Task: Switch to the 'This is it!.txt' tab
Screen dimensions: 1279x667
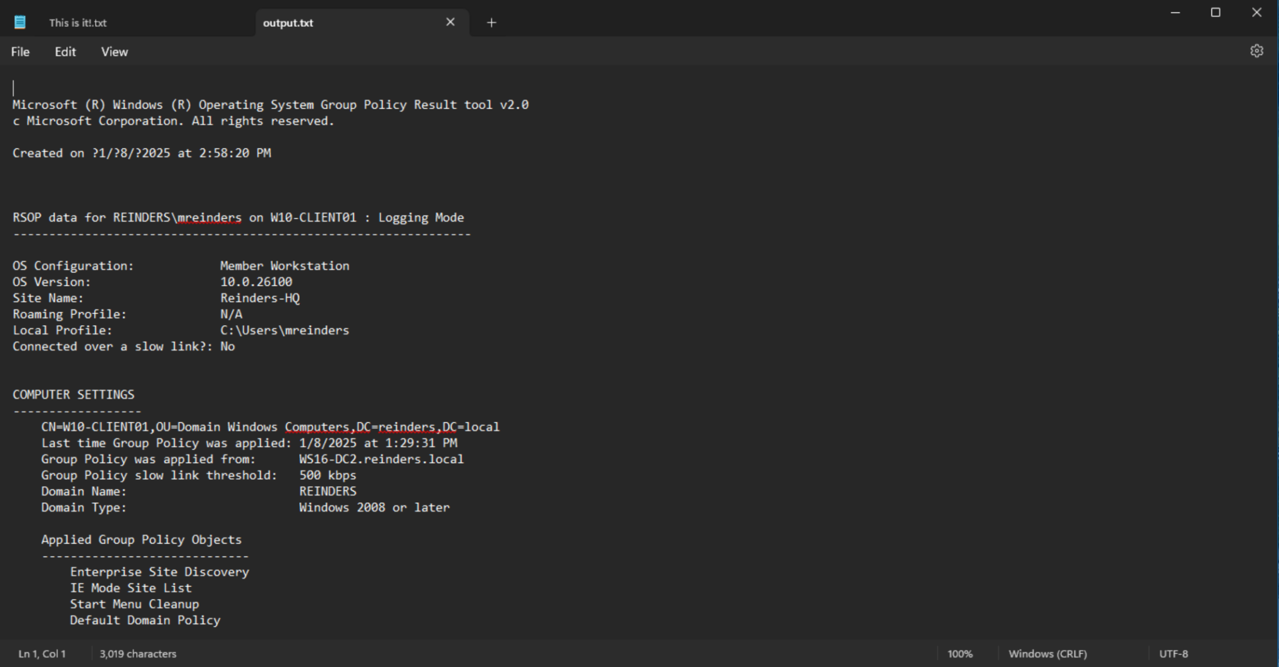Action: click(x=77, y=22)
